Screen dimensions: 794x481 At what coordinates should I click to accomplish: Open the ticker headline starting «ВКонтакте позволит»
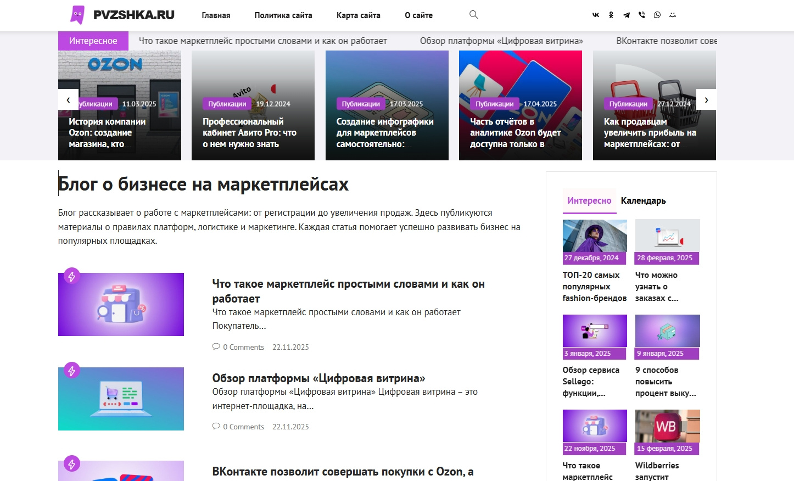pyautogui.click(x=667, y=41)
